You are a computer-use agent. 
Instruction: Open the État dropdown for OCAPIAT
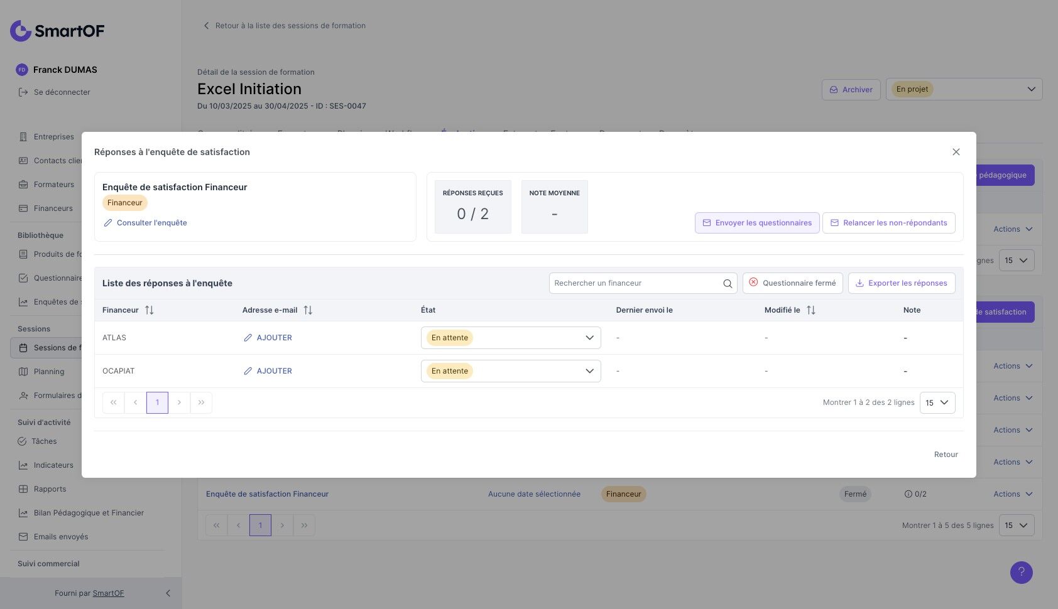(511, 371)
